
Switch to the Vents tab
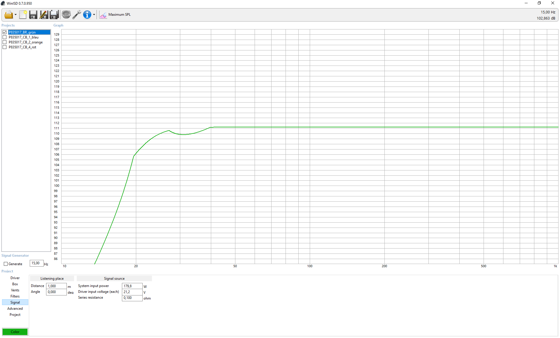[15, 290]
